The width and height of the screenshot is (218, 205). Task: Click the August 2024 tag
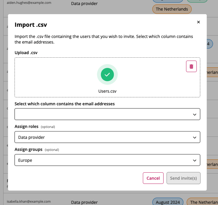(168, 202)
